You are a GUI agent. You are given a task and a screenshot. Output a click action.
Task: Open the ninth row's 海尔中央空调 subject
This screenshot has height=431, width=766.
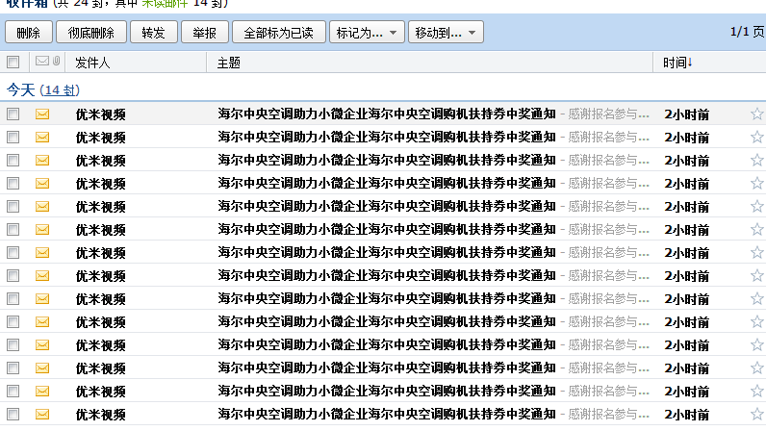387,298
